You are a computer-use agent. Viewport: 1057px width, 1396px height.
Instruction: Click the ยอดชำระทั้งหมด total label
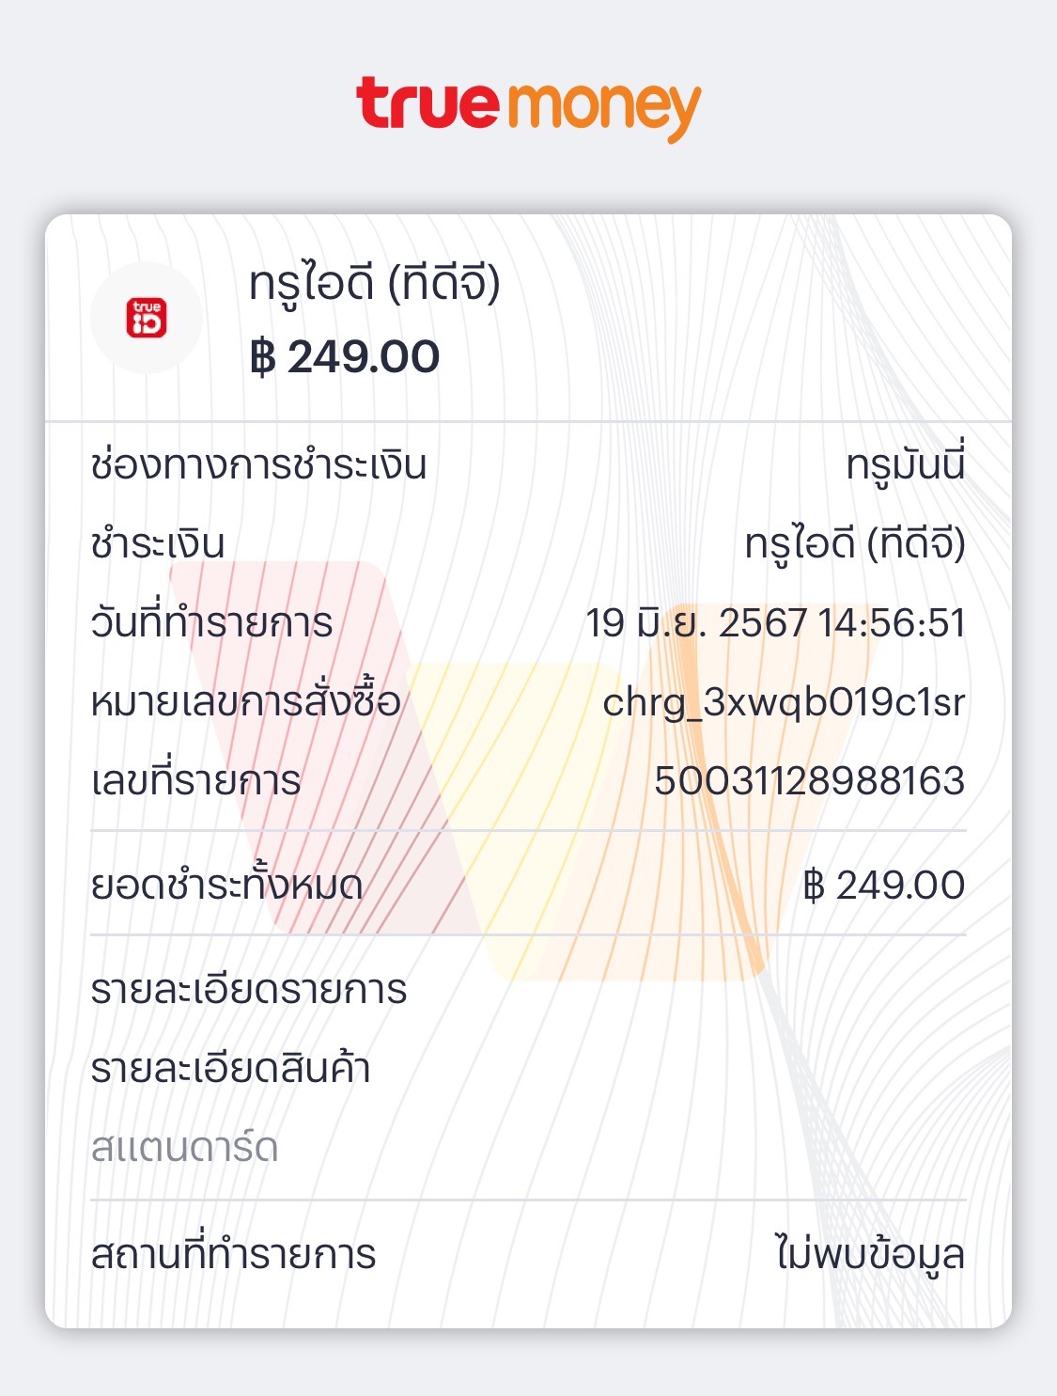(226, 885)
